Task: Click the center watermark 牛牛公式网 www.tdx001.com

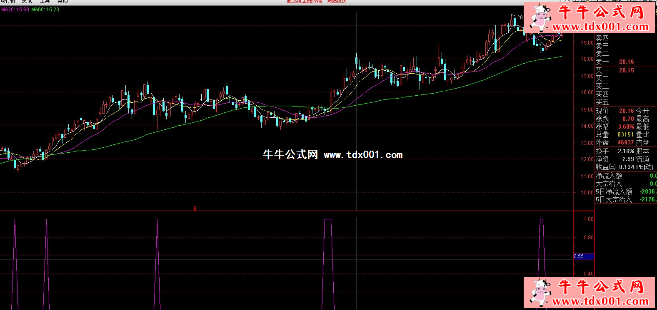Action: tap(332, 155)
